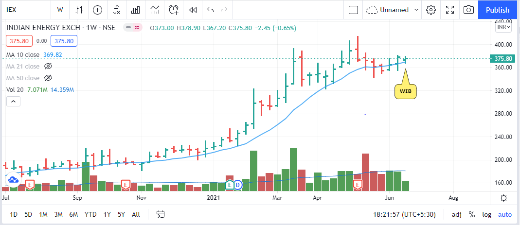Open chart settings gear icon
The height and width of the screenshot is (225, 520).
click(x=431, y=10)
